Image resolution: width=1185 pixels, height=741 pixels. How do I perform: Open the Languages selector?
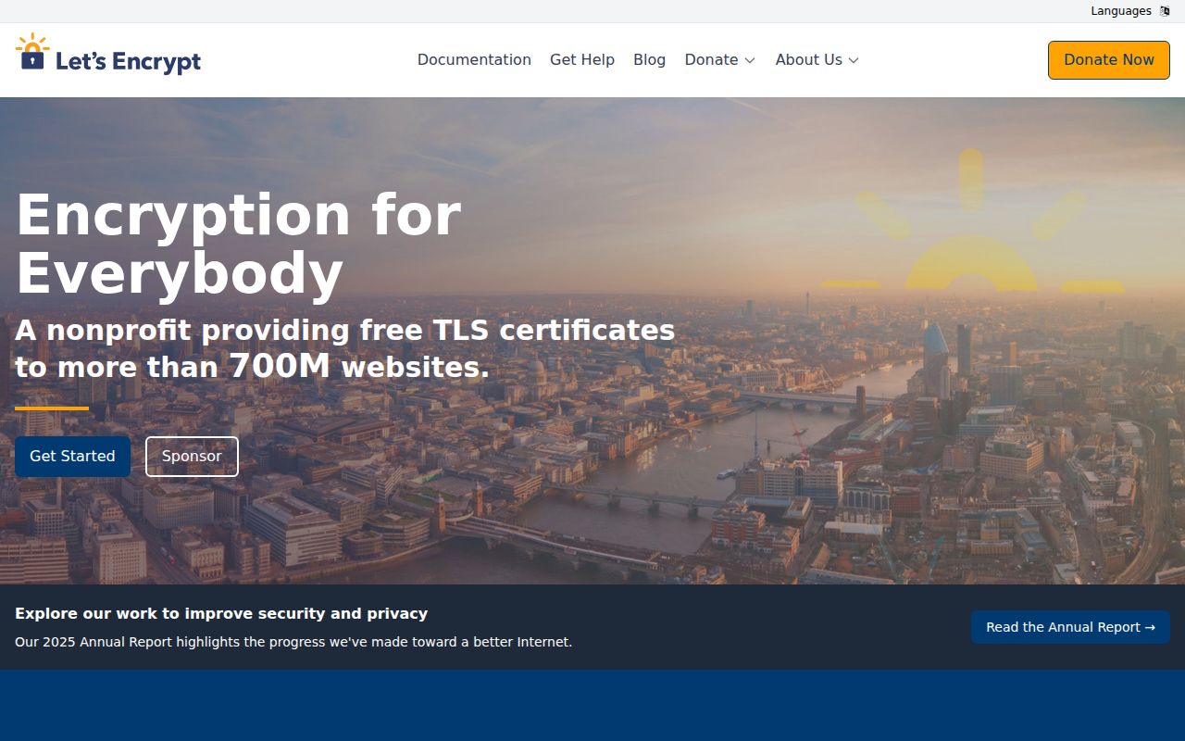(1120, 10)
